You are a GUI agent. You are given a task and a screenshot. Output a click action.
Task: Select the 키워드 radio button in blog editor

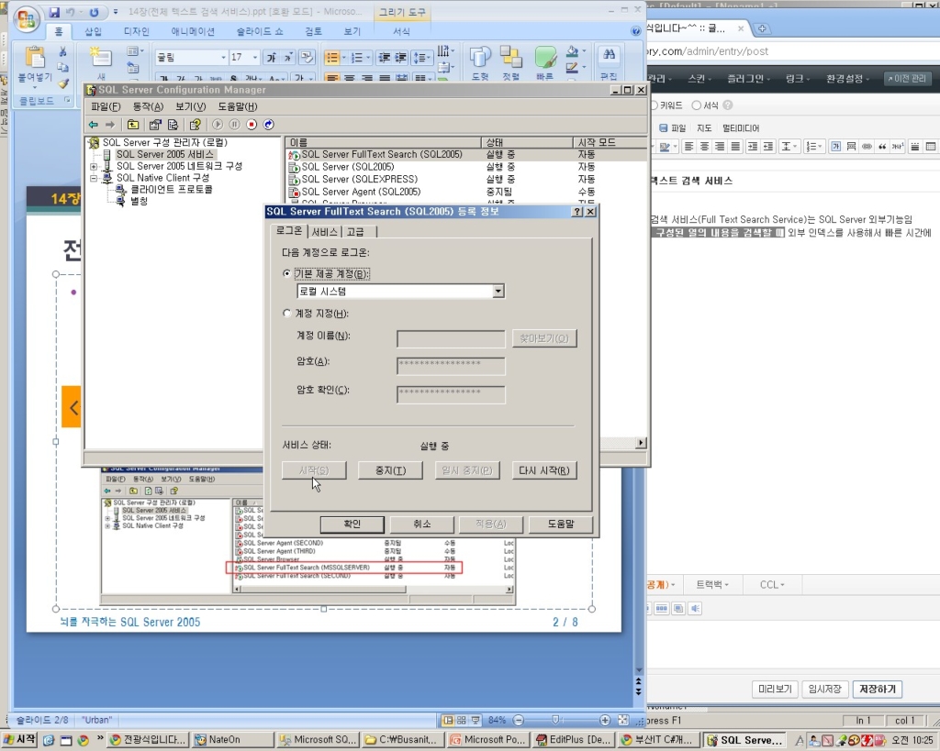pos(654,105)
